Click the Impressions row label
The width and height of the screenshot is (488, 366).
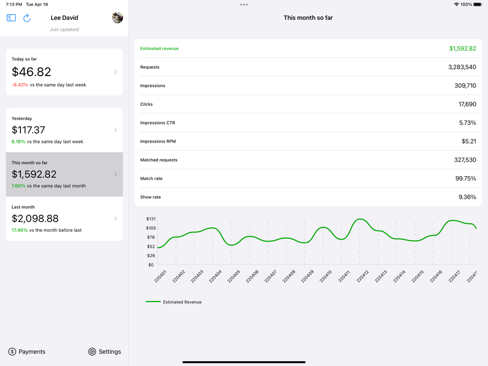152,85
